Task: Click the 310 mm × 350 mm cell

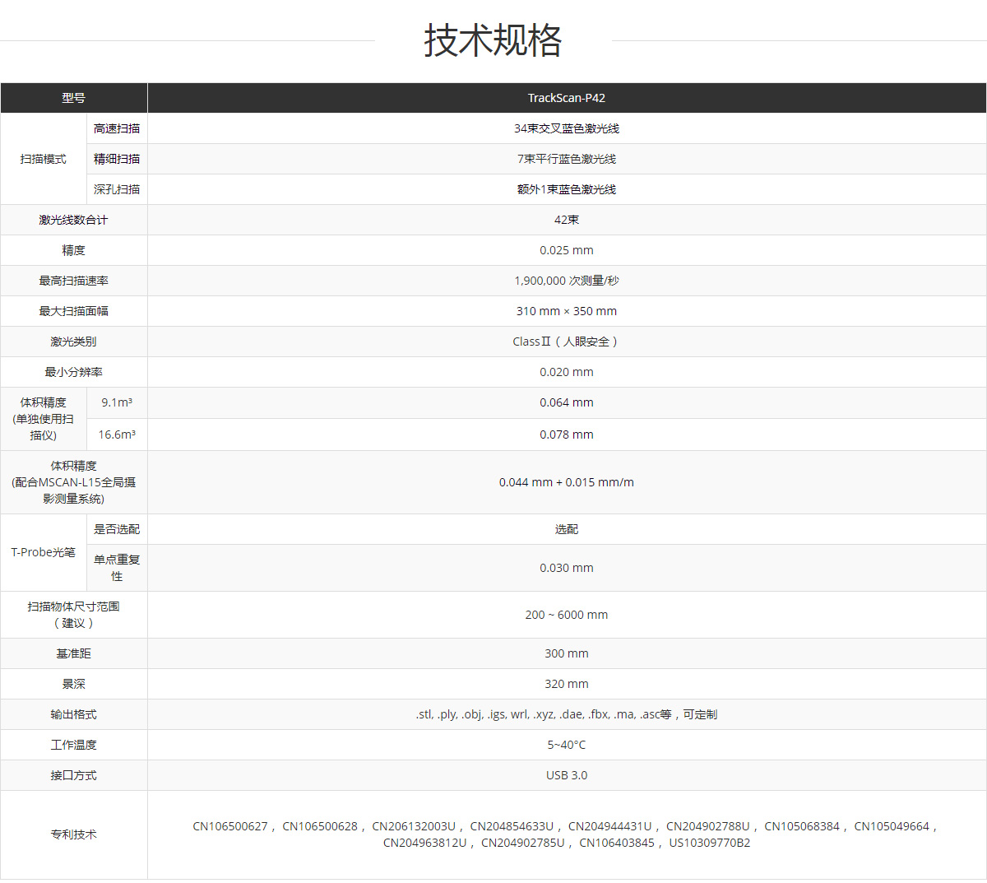Action: 567,310
